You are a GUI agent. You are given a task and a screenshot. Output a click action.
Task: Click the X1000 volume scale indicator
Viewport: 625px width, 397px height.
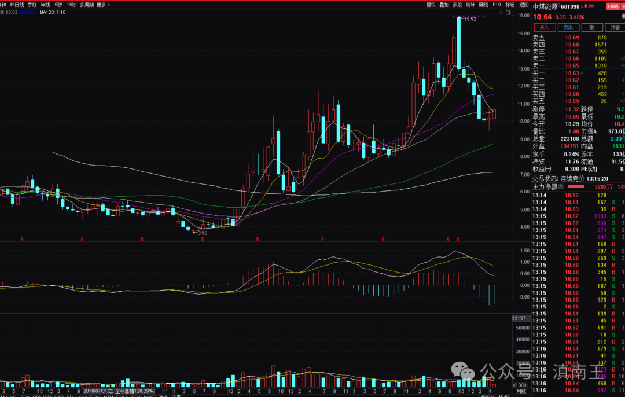(x=520, y=384)
